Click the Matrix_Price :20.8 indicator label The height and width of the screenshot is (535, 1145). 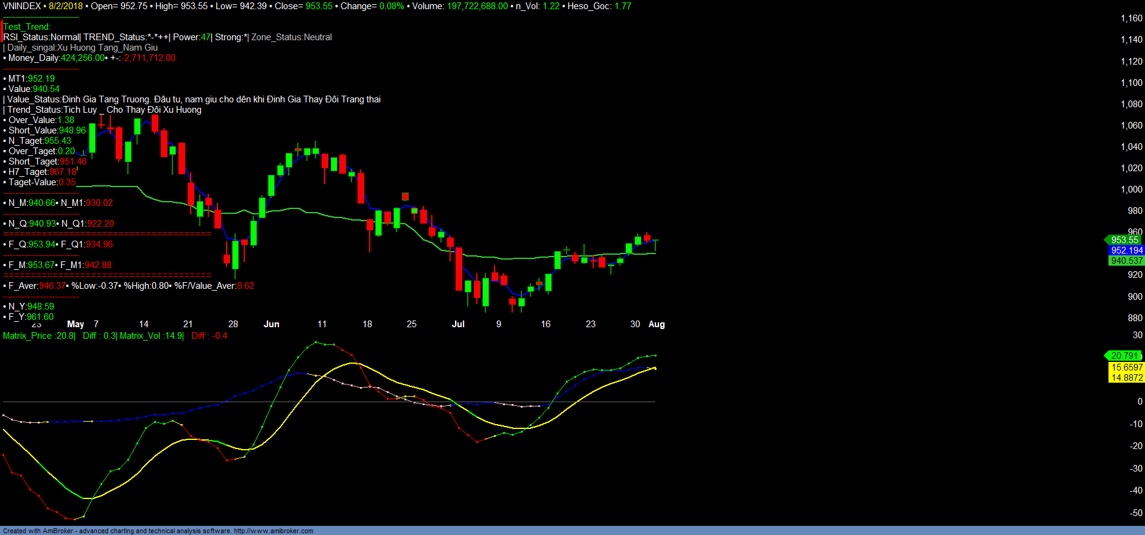tap(39, 336)
